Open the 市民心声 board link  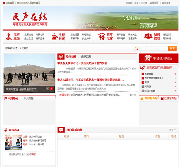pos(40,35)
